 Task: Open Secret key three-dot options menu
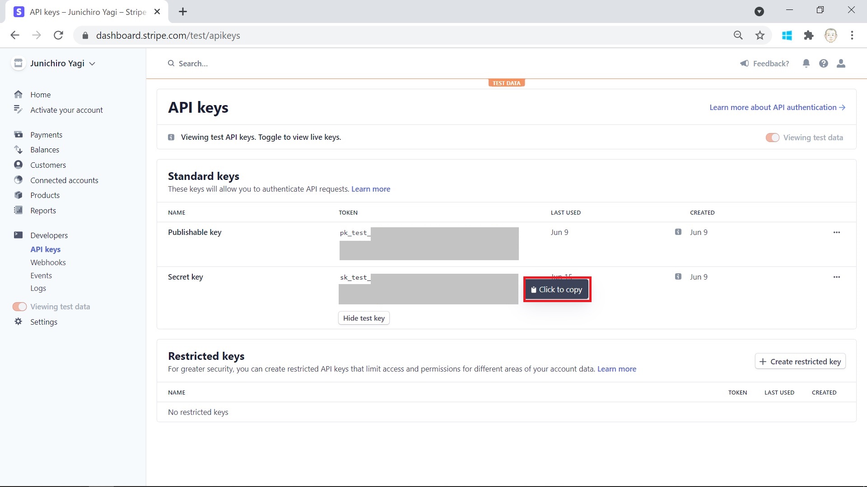pos(836,277)
